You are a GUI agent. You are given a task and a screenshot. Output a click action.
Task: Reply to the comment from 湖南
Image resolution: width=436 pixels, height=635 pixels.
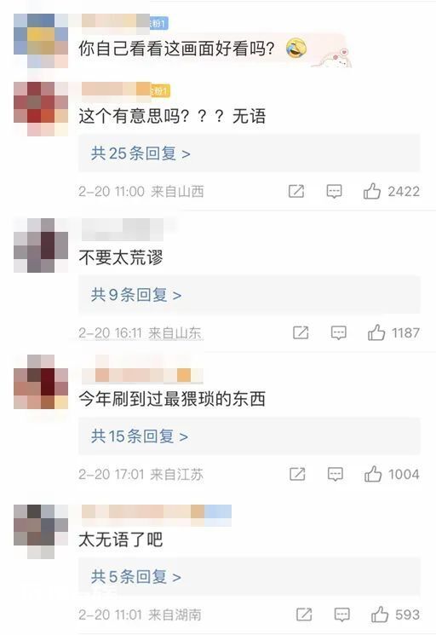pyautogui.click(x=341, y=615)
